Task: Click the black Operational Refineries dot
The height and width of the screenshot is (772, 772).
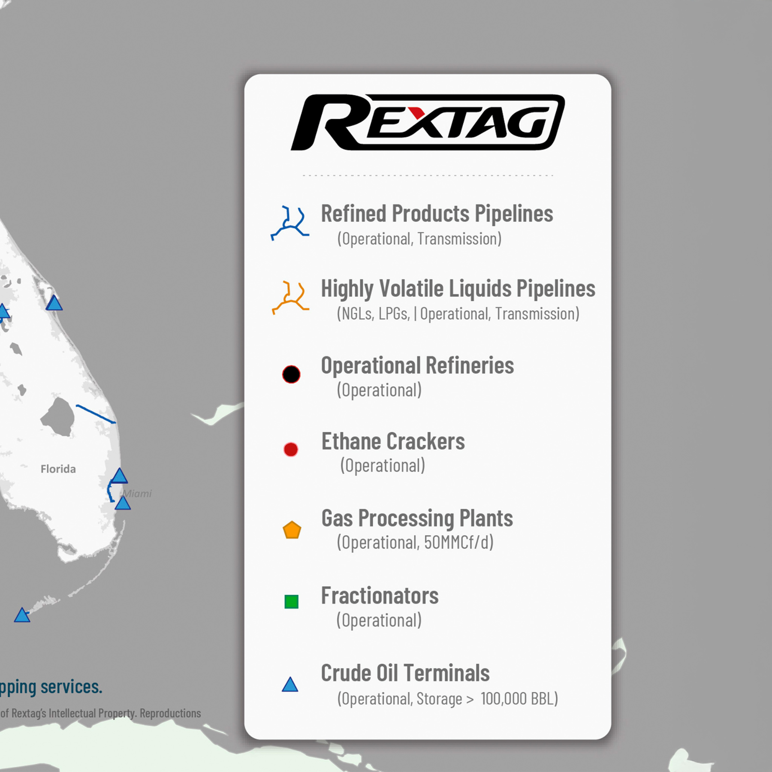Action: click(x=291, y=374)
